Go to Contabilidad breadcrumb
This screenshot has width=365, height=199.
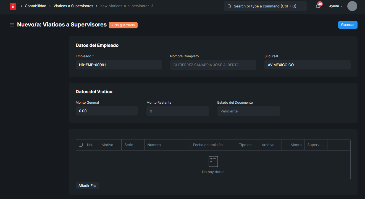pyautogui.click(x=36, y=6)
